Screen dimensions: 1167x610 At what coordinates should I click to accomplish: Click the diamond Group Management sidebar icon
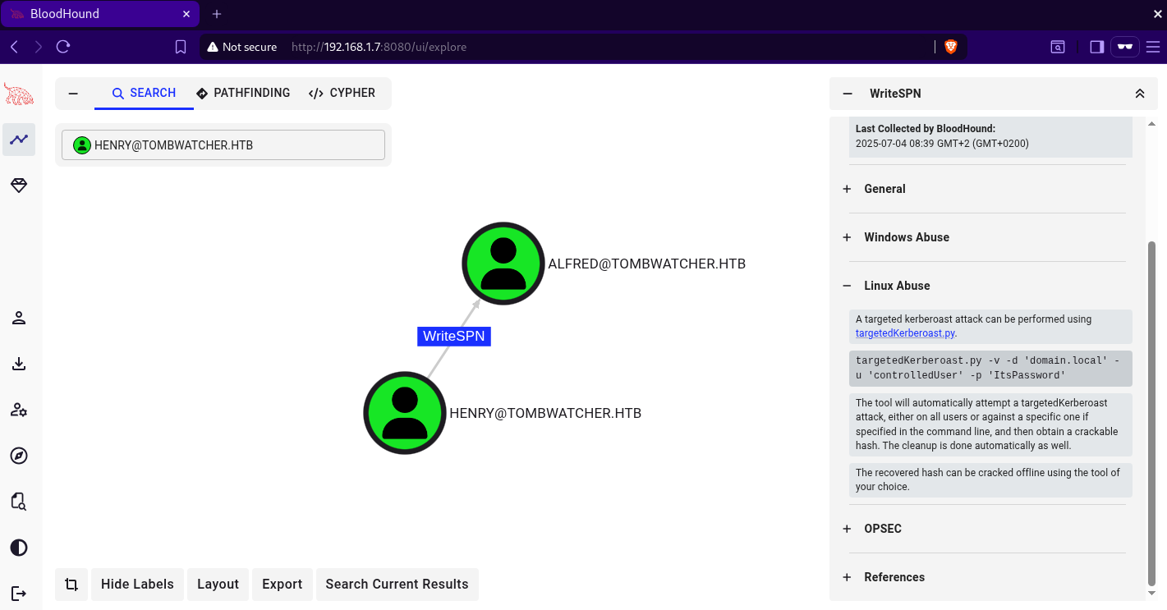(x=19, y=186)
